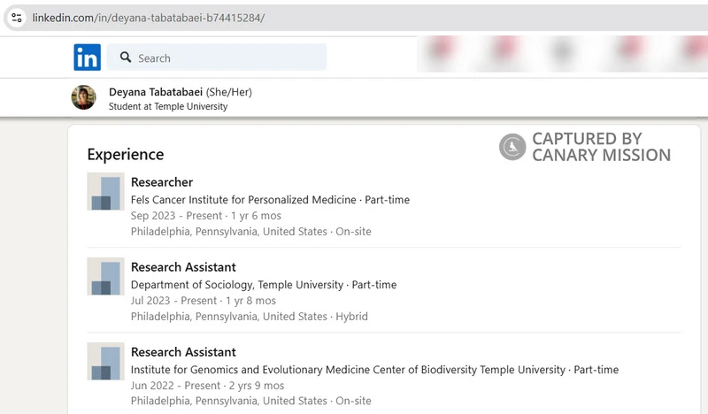This screenshot has height=414, width=708.
Task: Click 'Fels Cancer Institute for Personalized Medicine' line
Action: pos(270,200)
